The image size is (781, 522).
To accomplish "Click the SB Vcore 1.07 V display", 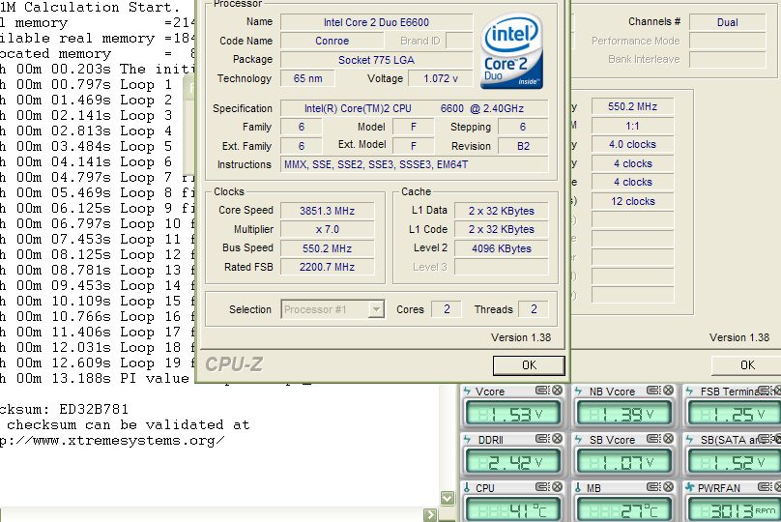I will 624,462.
